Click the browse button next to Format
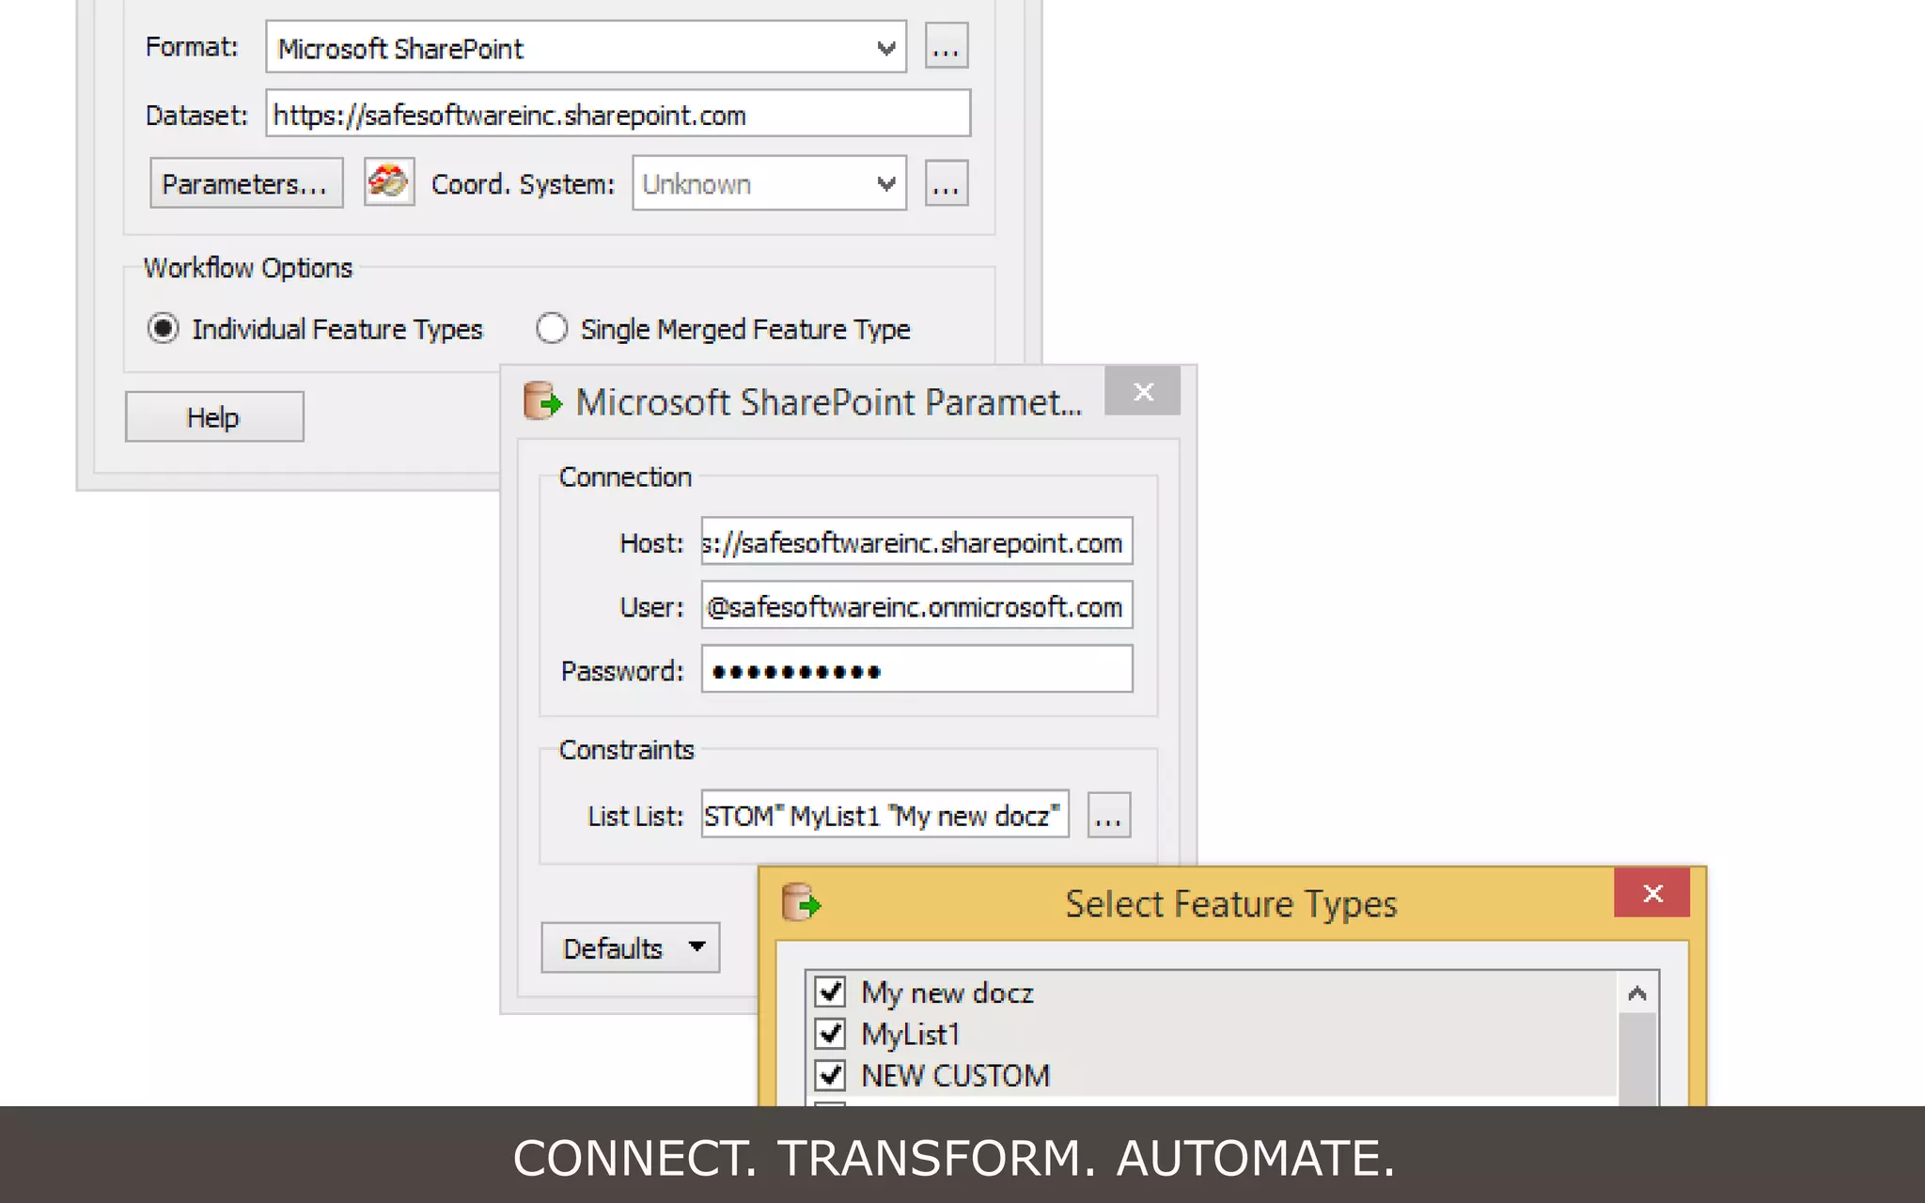The image size is (1925, 1203). [946, 47]
